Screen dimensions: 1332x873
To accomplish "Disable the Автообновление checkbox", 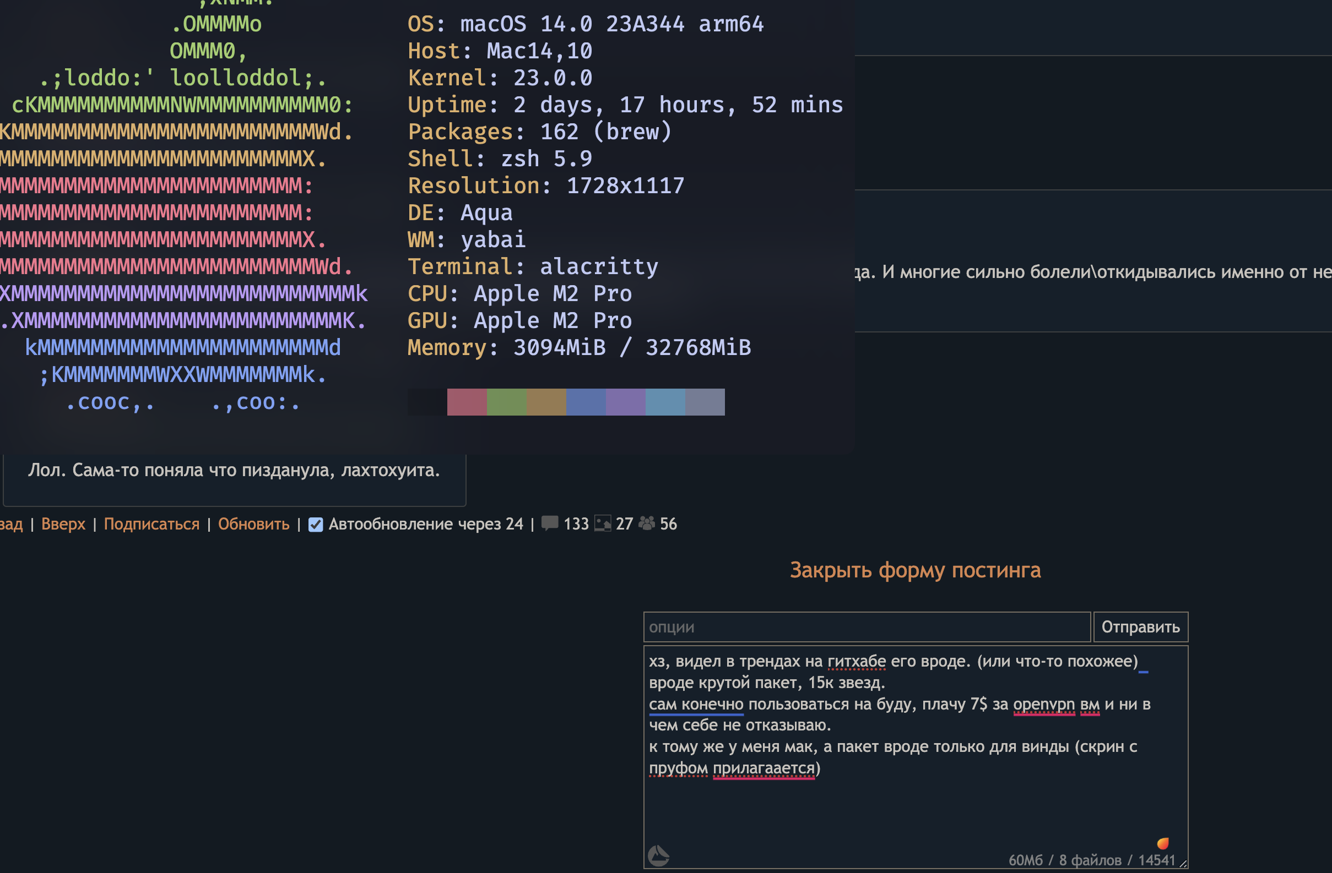I will pos(316,525).
